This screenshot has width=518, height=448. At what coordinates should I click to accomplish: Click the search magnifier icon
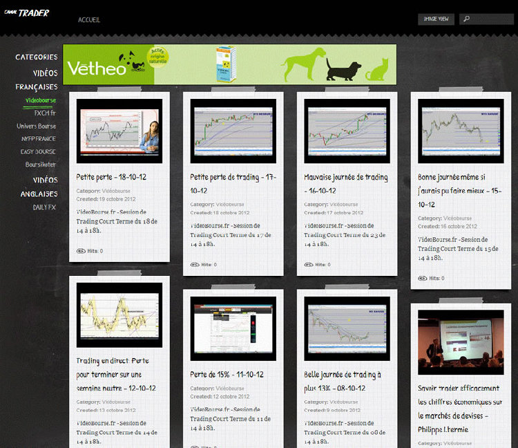point(468,19)
